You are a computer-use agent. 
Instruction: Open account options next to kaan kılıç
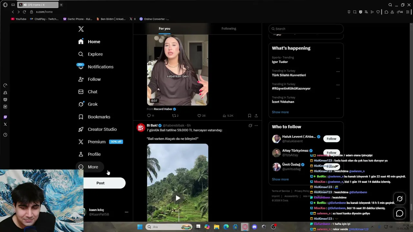(126, 212)
